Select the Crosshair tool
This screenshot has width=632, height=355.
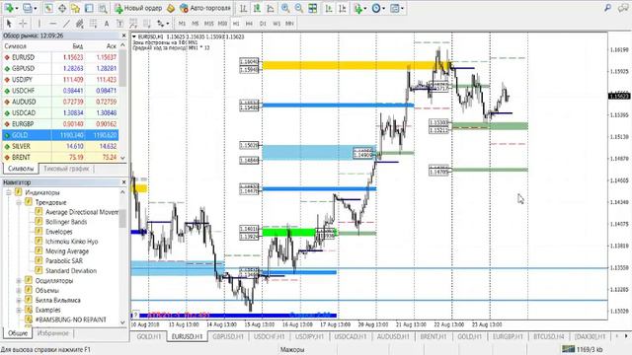click(23, 24)
